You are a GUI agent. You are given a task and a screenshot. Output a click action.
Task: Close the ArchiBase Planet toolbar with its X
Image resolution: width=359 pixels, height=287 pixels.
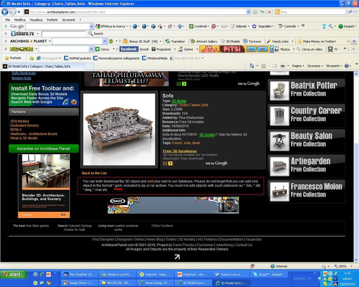coord(5,41)
